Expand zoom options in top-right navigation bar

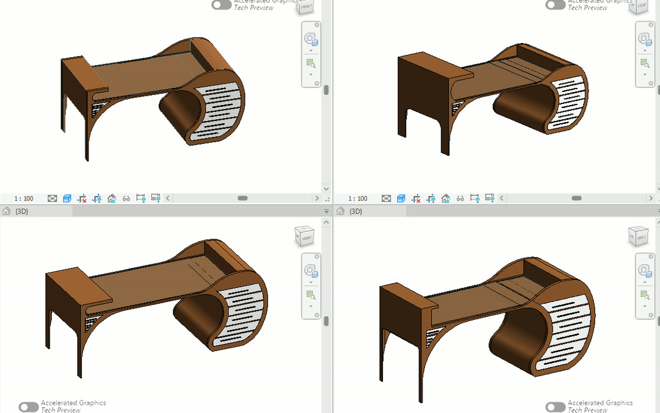pos(645,74)
